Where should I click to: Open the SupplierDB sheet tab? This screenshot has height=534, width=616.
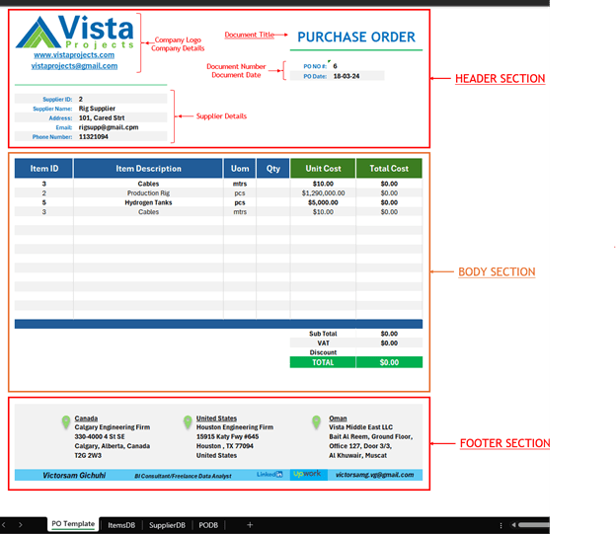tap(166, 525)
